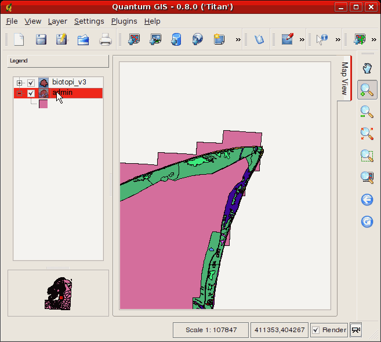The image size is (381, 342).
Task: Click the overview map thumbnail
Action: tap(59, 294)
